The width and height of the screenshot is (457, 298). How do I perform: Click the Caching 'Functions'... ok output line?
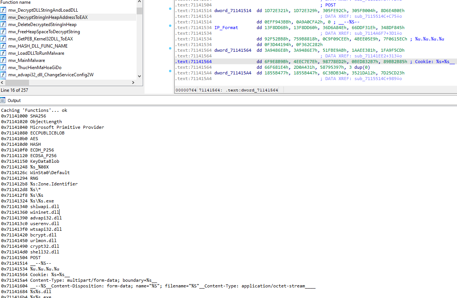(x=34, y=110)
